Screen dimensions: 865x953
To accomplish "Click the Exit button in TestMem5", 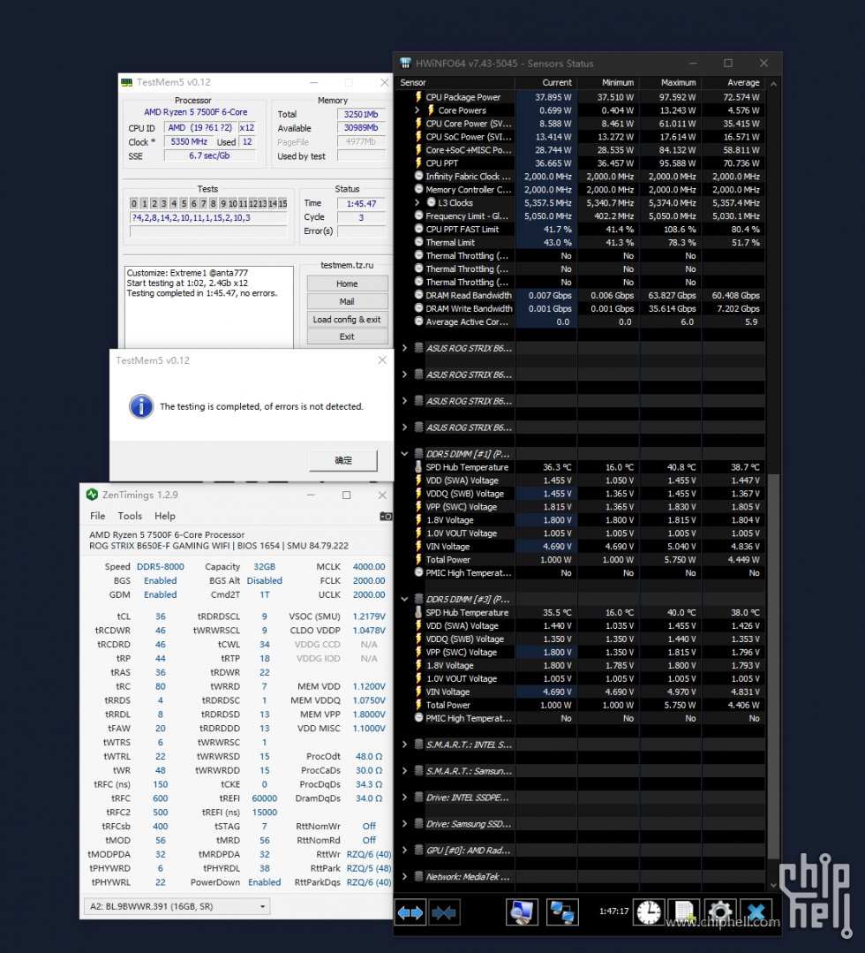I will tap(347, 337).
